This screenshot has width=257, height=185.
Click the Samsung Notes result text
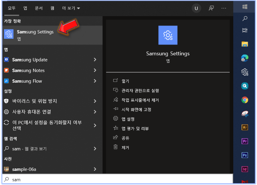pyautogui.click(x=28, y=70)
